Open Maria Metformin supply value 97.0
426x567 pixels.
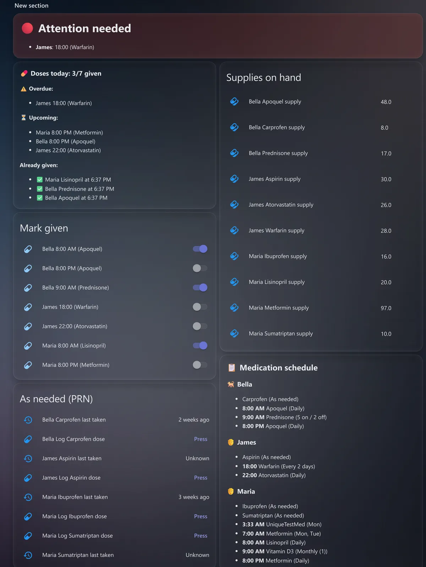click(386, 308)
